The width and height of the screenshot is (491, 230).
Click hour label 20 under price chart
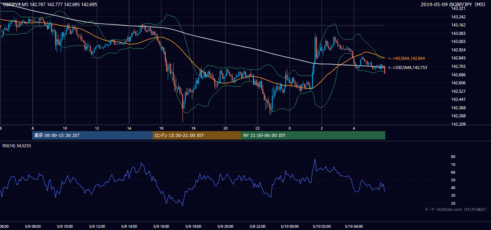[x=226, y=128]
